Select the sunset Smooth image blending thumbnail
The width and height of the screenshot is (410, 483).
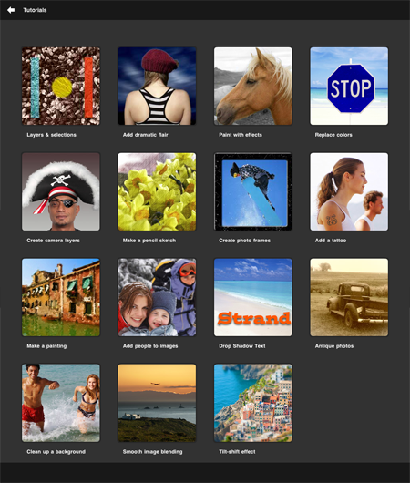157,403
